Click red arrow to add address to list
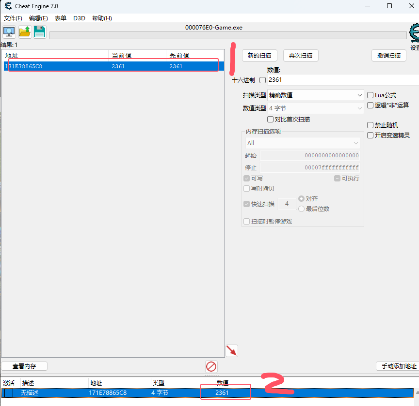419x406 pixels. [232, 350]
